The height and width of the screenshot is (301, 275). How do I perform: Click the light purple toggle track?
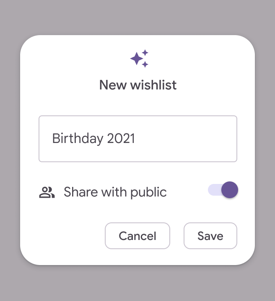click(213, 190)
